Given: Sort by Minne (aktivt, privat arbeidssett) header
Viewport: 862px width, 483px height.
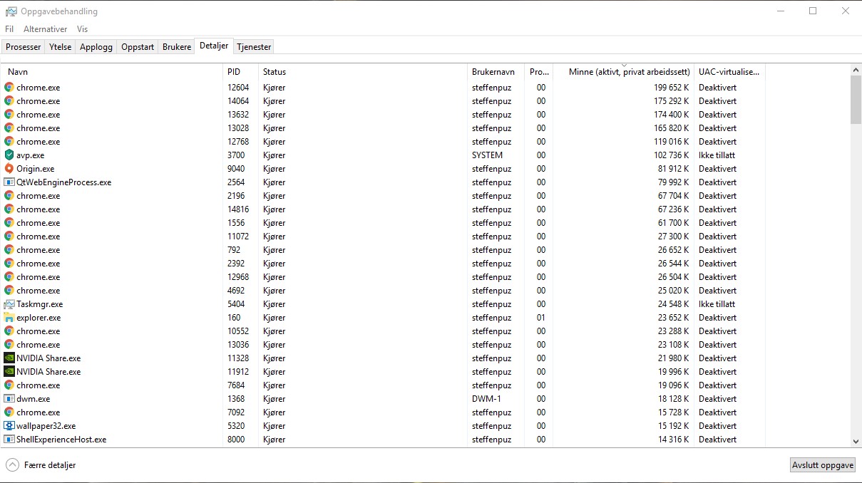Looking at the screenshot, I should pyautogui.click(x=623, y=71).
